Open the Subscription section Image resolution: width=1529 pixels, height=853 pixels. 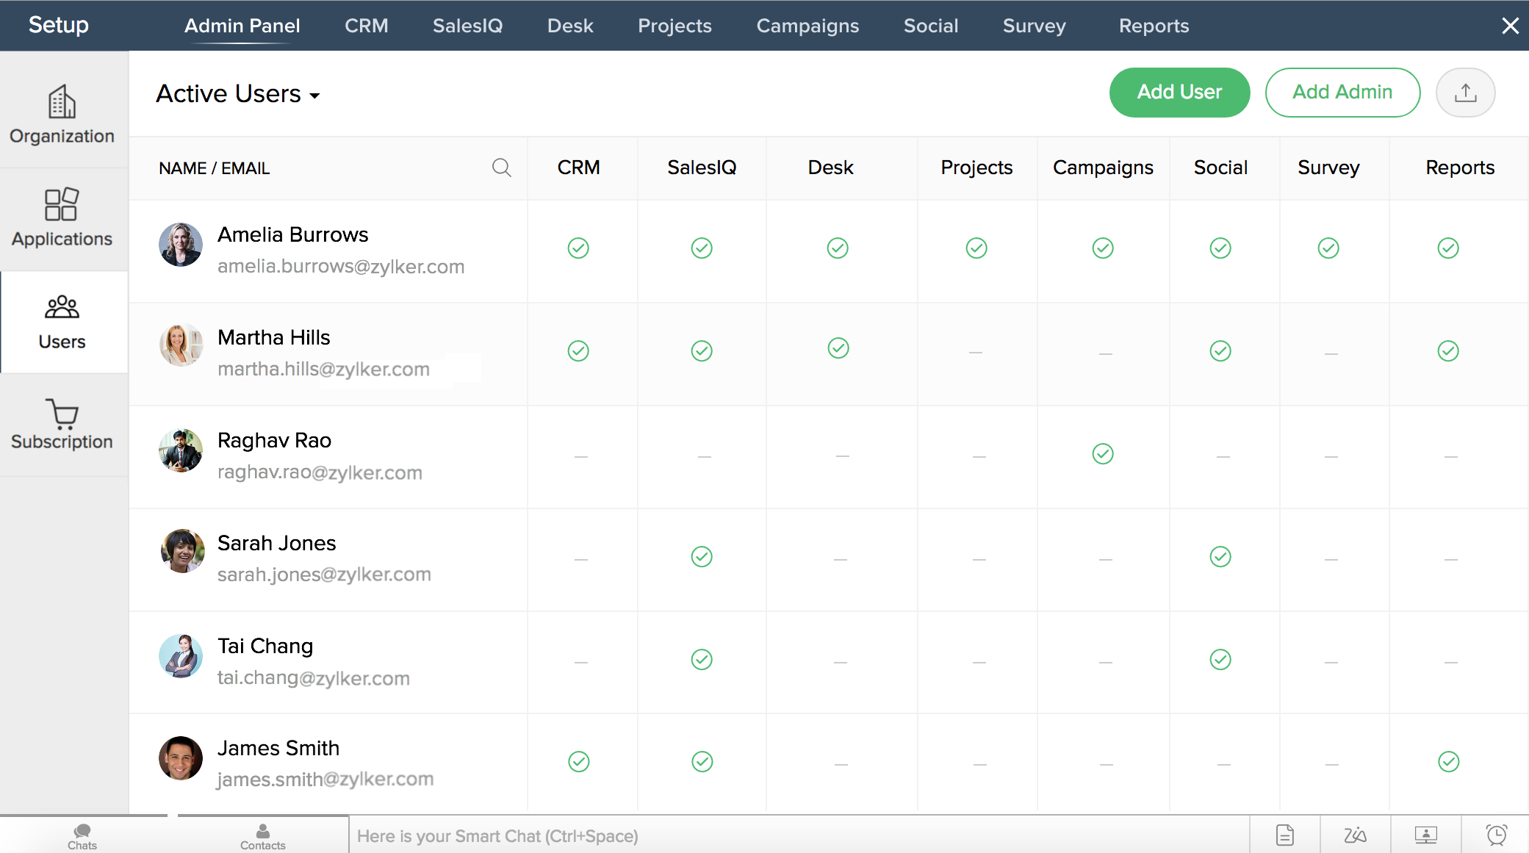(62, 424)
